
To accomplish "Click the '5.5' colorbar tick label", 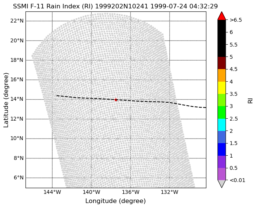I will [233, 45].
